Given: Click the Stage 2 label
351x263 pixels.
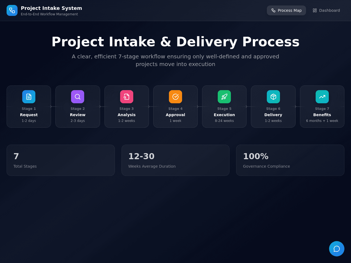Looking at the screenshot, I should click(78, 109).
